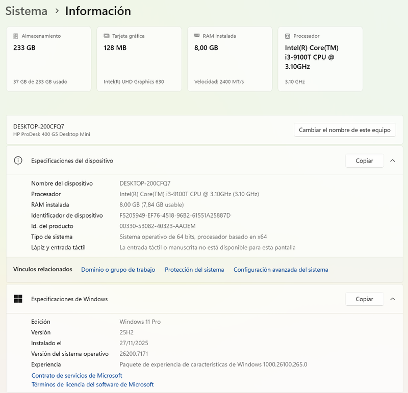Click Cambiar el nombre de este equipo
This screenshot has height=393, width=408.
pos(345,130)
